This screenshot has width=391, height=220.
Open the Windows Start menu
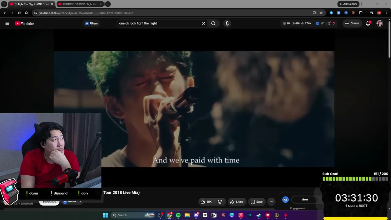point(105,215)
